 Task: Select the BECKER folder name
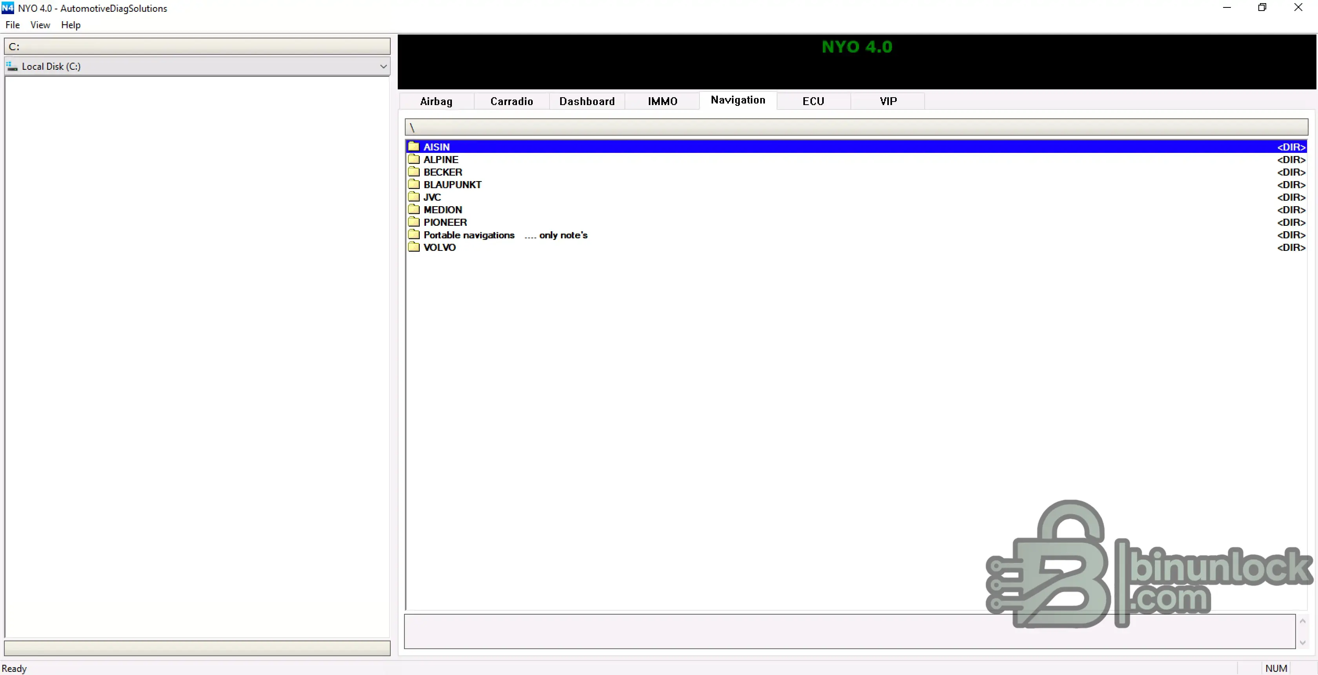[x=442, y=172]
